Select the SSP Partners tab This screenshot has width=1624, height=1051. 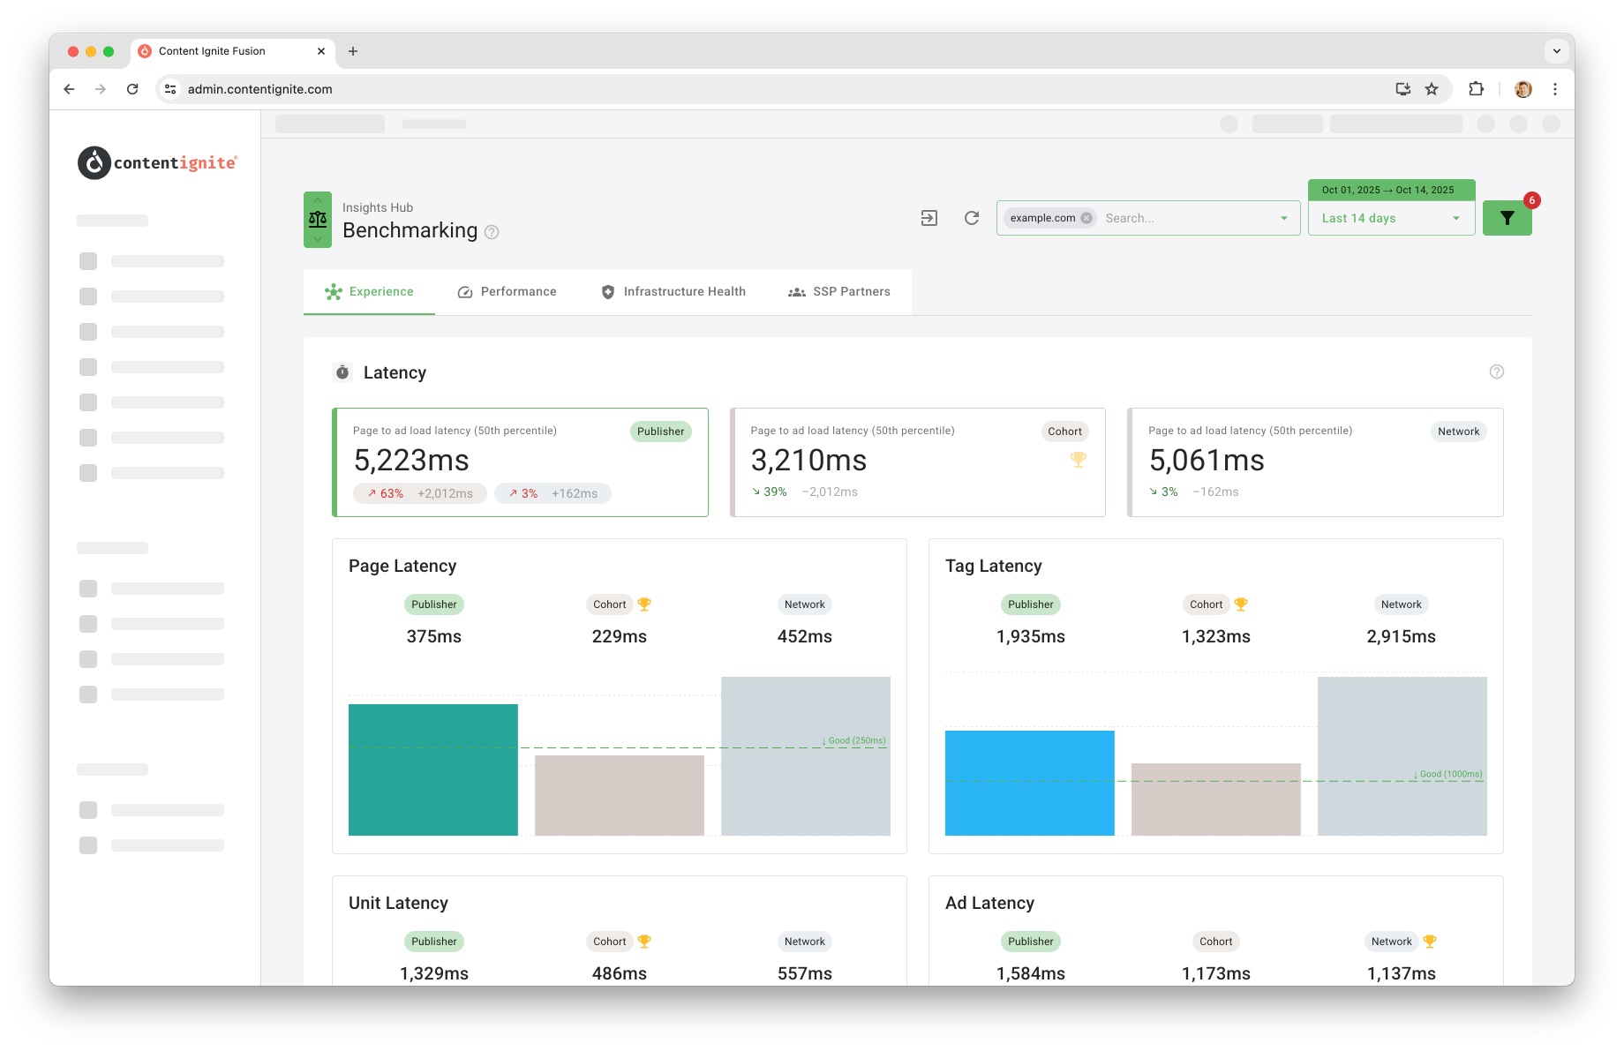(x=839, y=292)
